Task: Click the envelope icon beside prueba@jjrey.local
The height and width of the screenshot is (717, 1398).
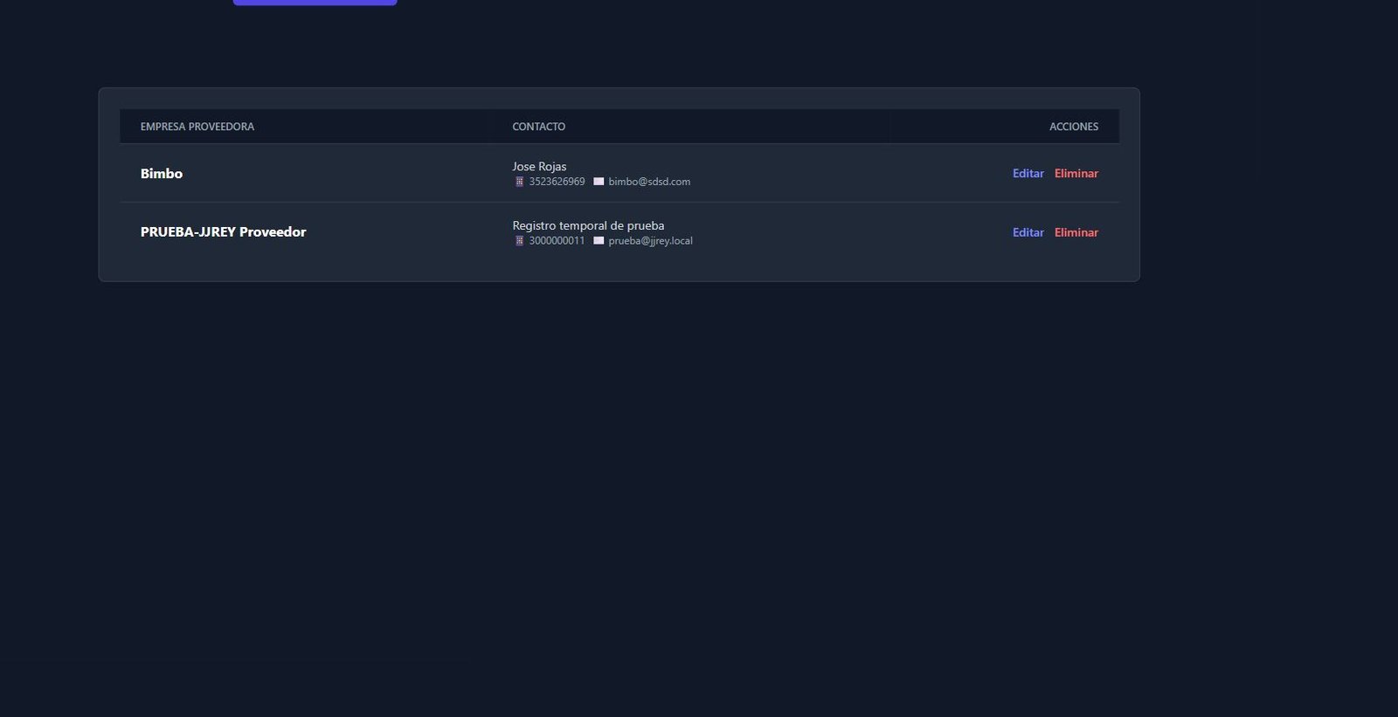Action: (x=599, y=241)
